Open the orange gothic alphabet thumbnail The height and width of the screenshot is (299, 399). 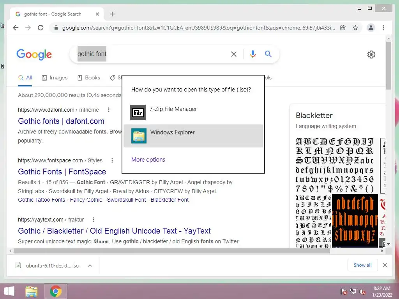click(x=355, y=221)
